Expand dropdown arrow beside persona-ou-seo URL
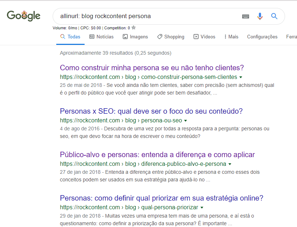This screenshot has height=227, width=297. pos(186,121)
